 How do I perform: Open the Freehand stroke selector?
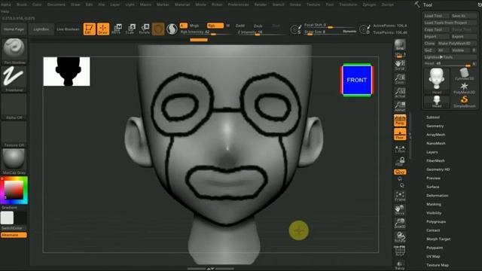[14, 77]
